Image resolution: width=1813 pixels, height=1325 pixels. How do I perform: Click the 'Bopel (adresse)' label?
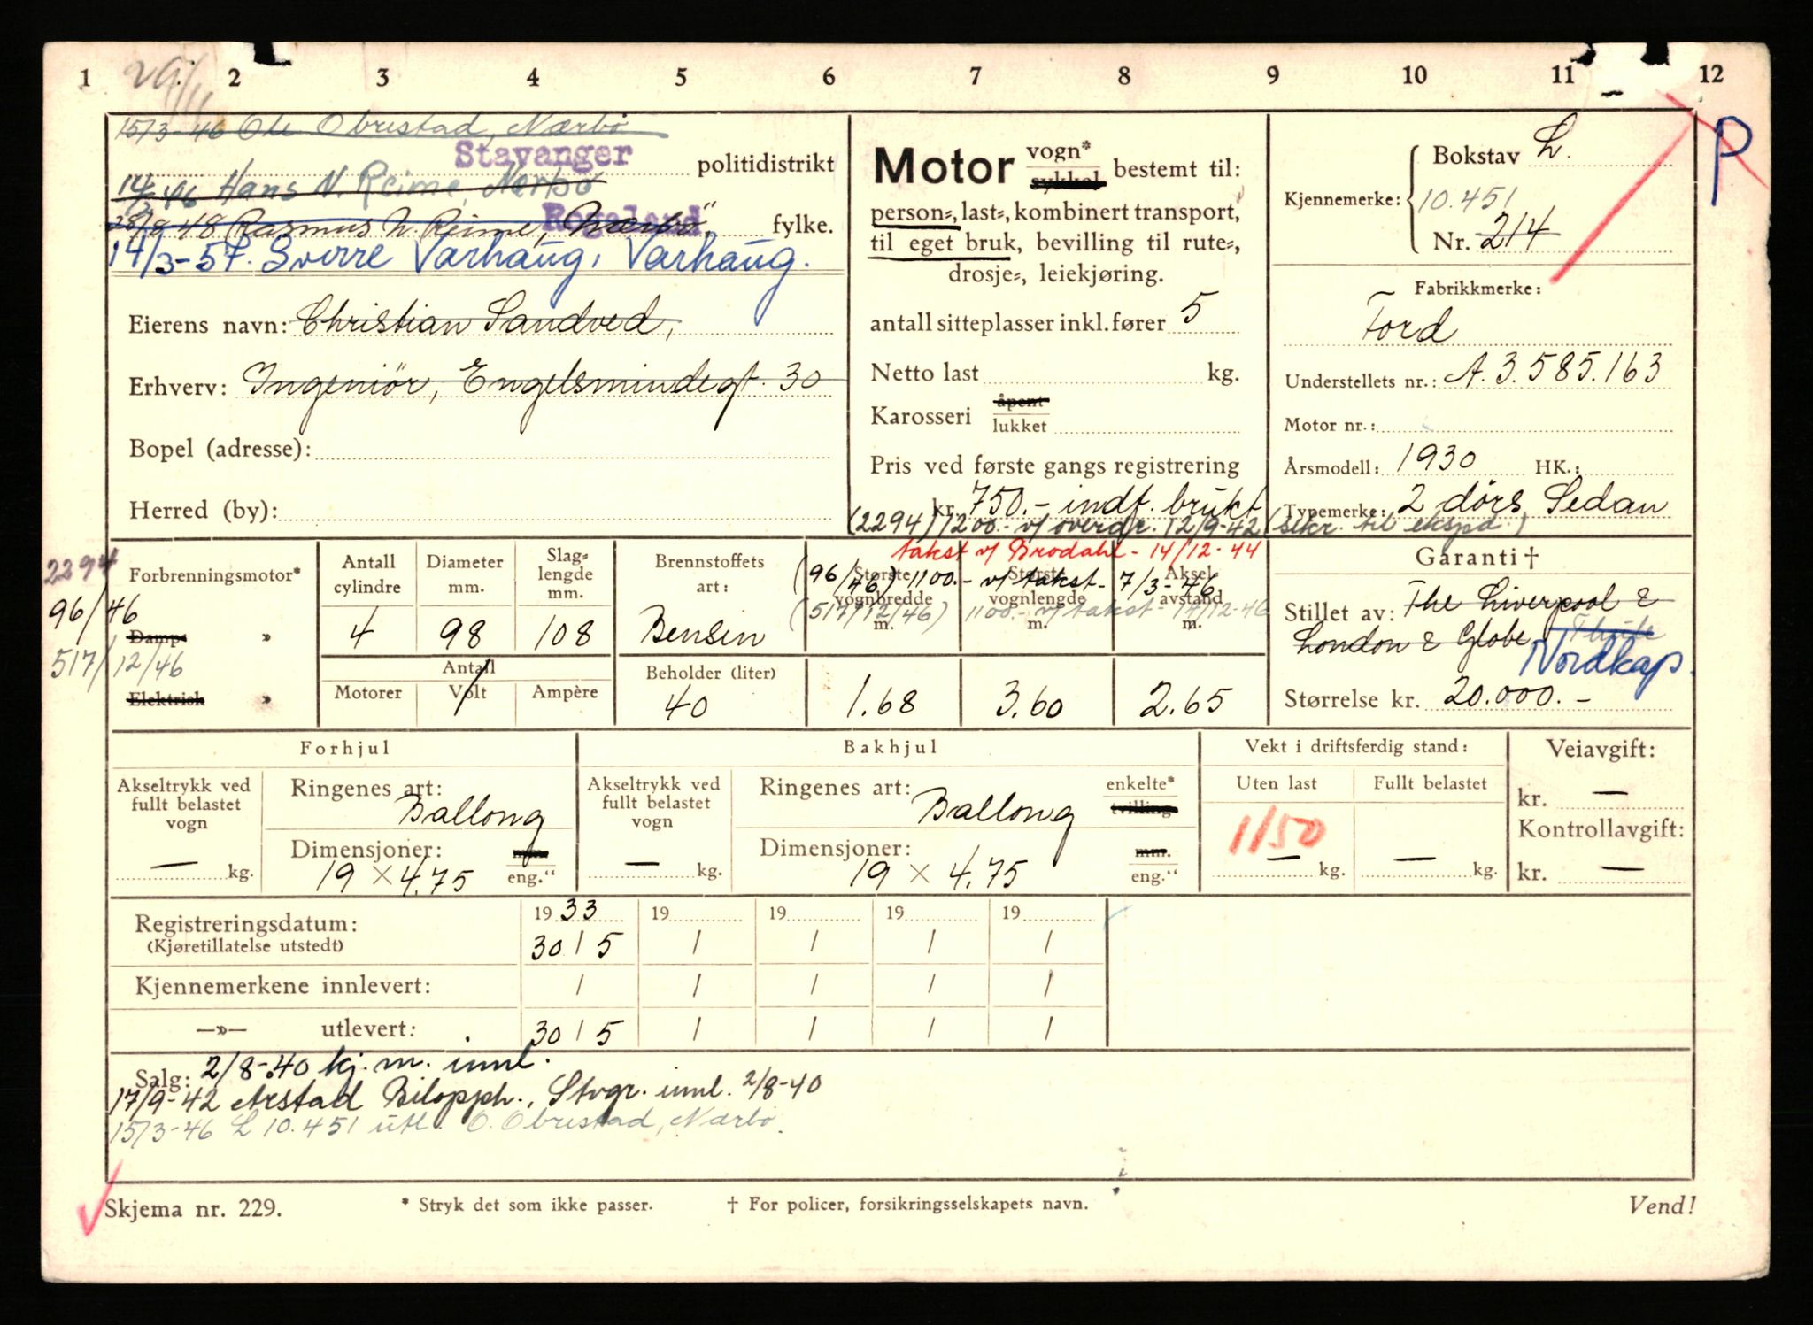pyautogui.click(x=219, y=449)
